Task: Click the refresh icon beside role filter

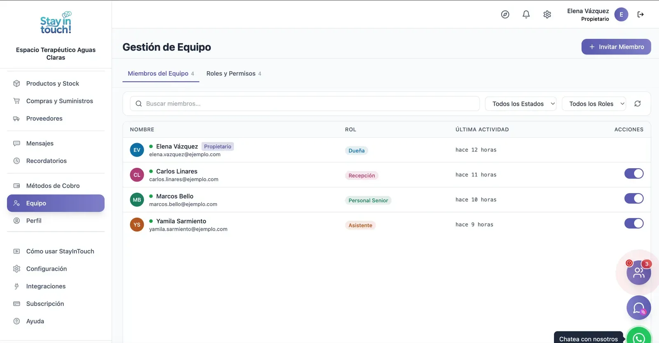Action: tap(638, 104)
